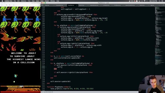
Task: Click the status bar panel switcher icon
Action: (42, 92)
